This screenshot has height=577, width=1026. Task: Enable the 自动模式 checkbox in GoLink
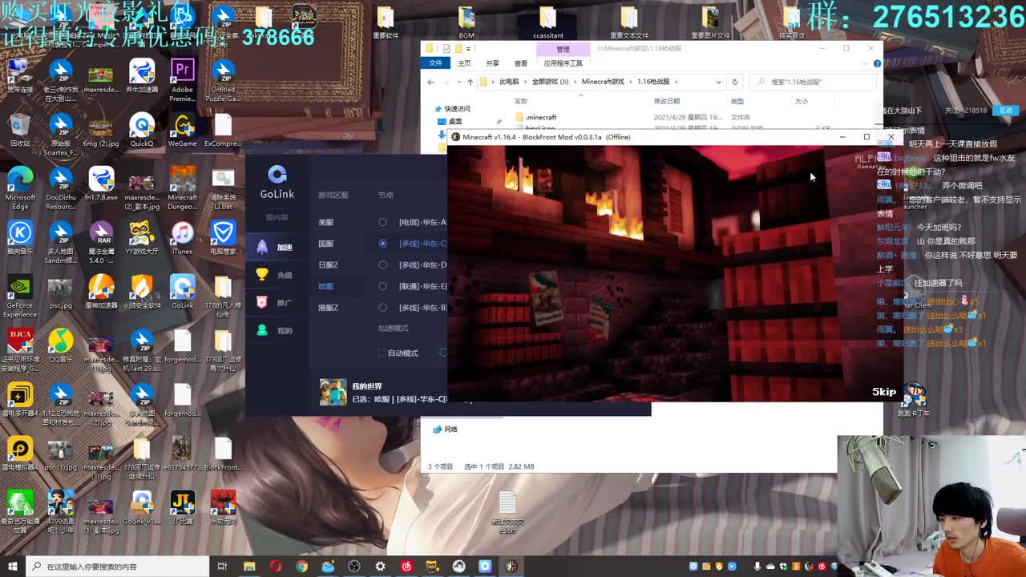pos(382,353)
